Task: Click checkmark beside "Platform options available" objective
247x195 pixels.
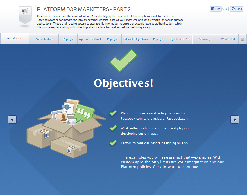Action: [113, 113]
